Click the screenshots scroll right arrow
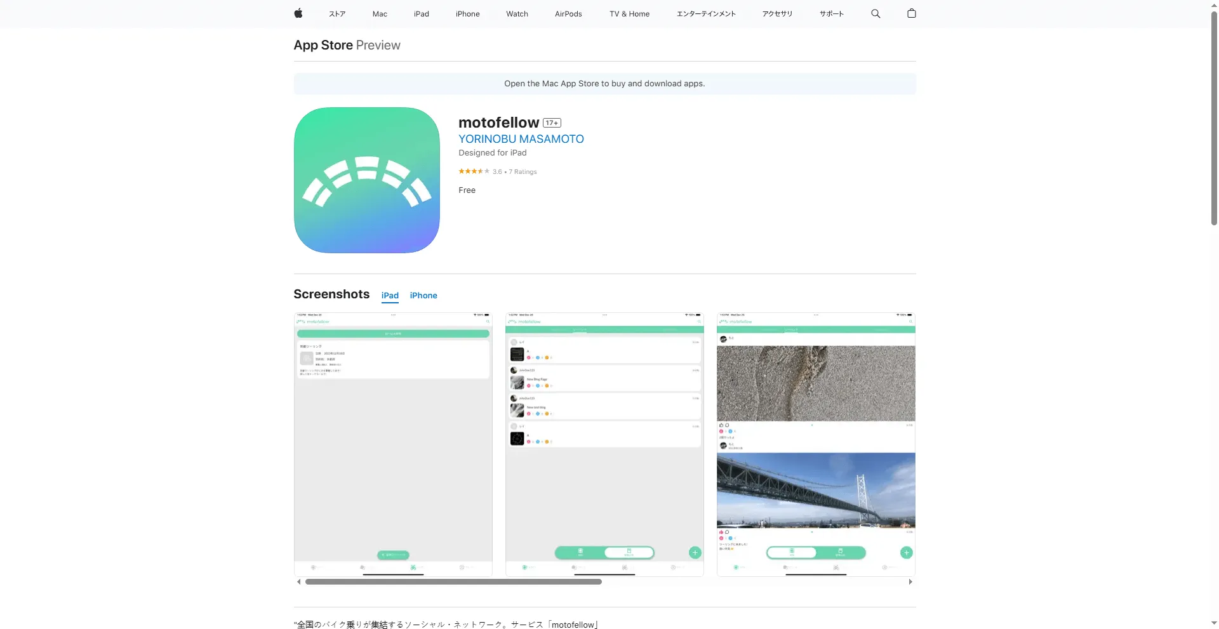Screen dimensions: 1219x629 (910, 582)
